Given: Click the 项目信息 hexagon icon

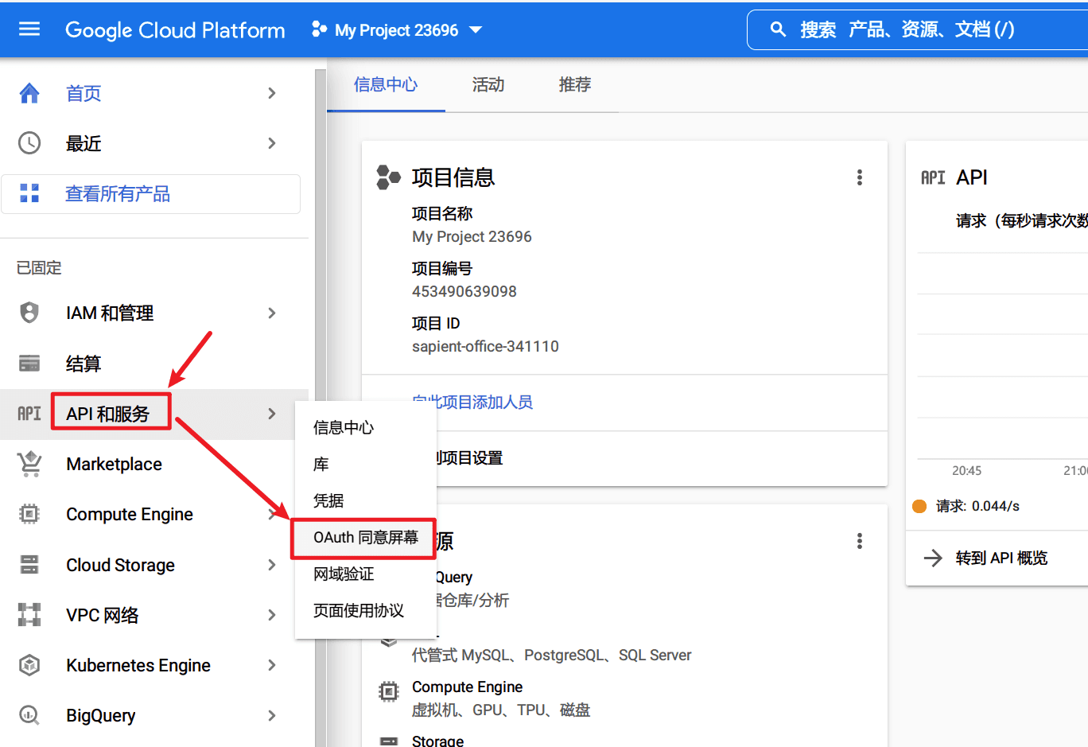Looking at the screenshot, I should (x=388, y=177).
